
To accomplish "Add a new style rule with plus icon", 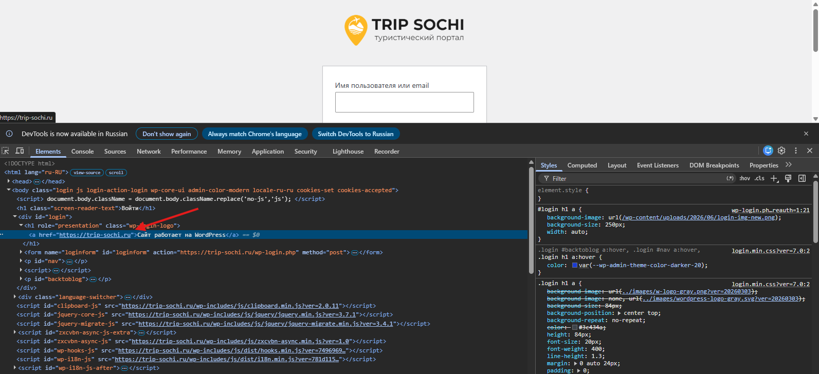I will 774,178.
